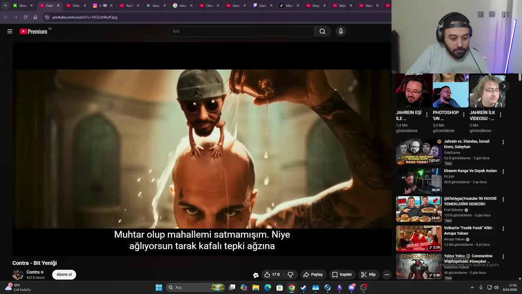522x294 pixels.
Task: Reload the page in Chrome
Action: (x=25, y=17)
